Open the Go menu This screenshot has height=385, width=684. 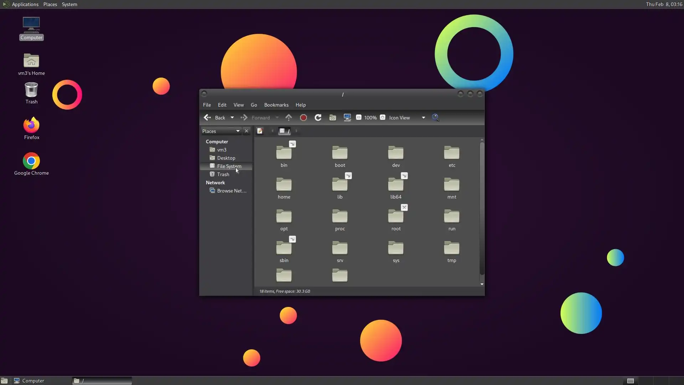tap(254, 105)
